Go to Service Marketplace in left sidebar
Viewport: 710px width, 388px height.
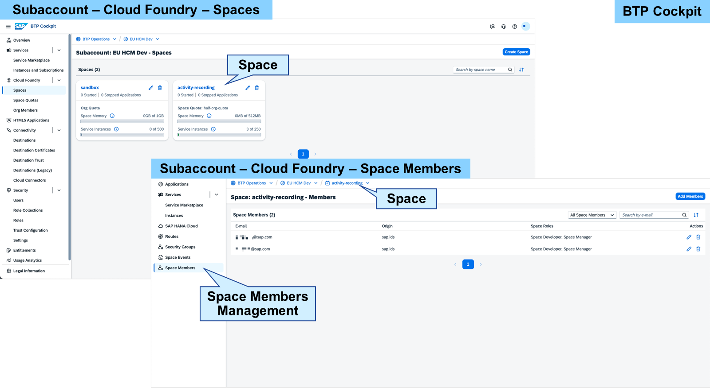pyautogui.click(x=32, y=60)
